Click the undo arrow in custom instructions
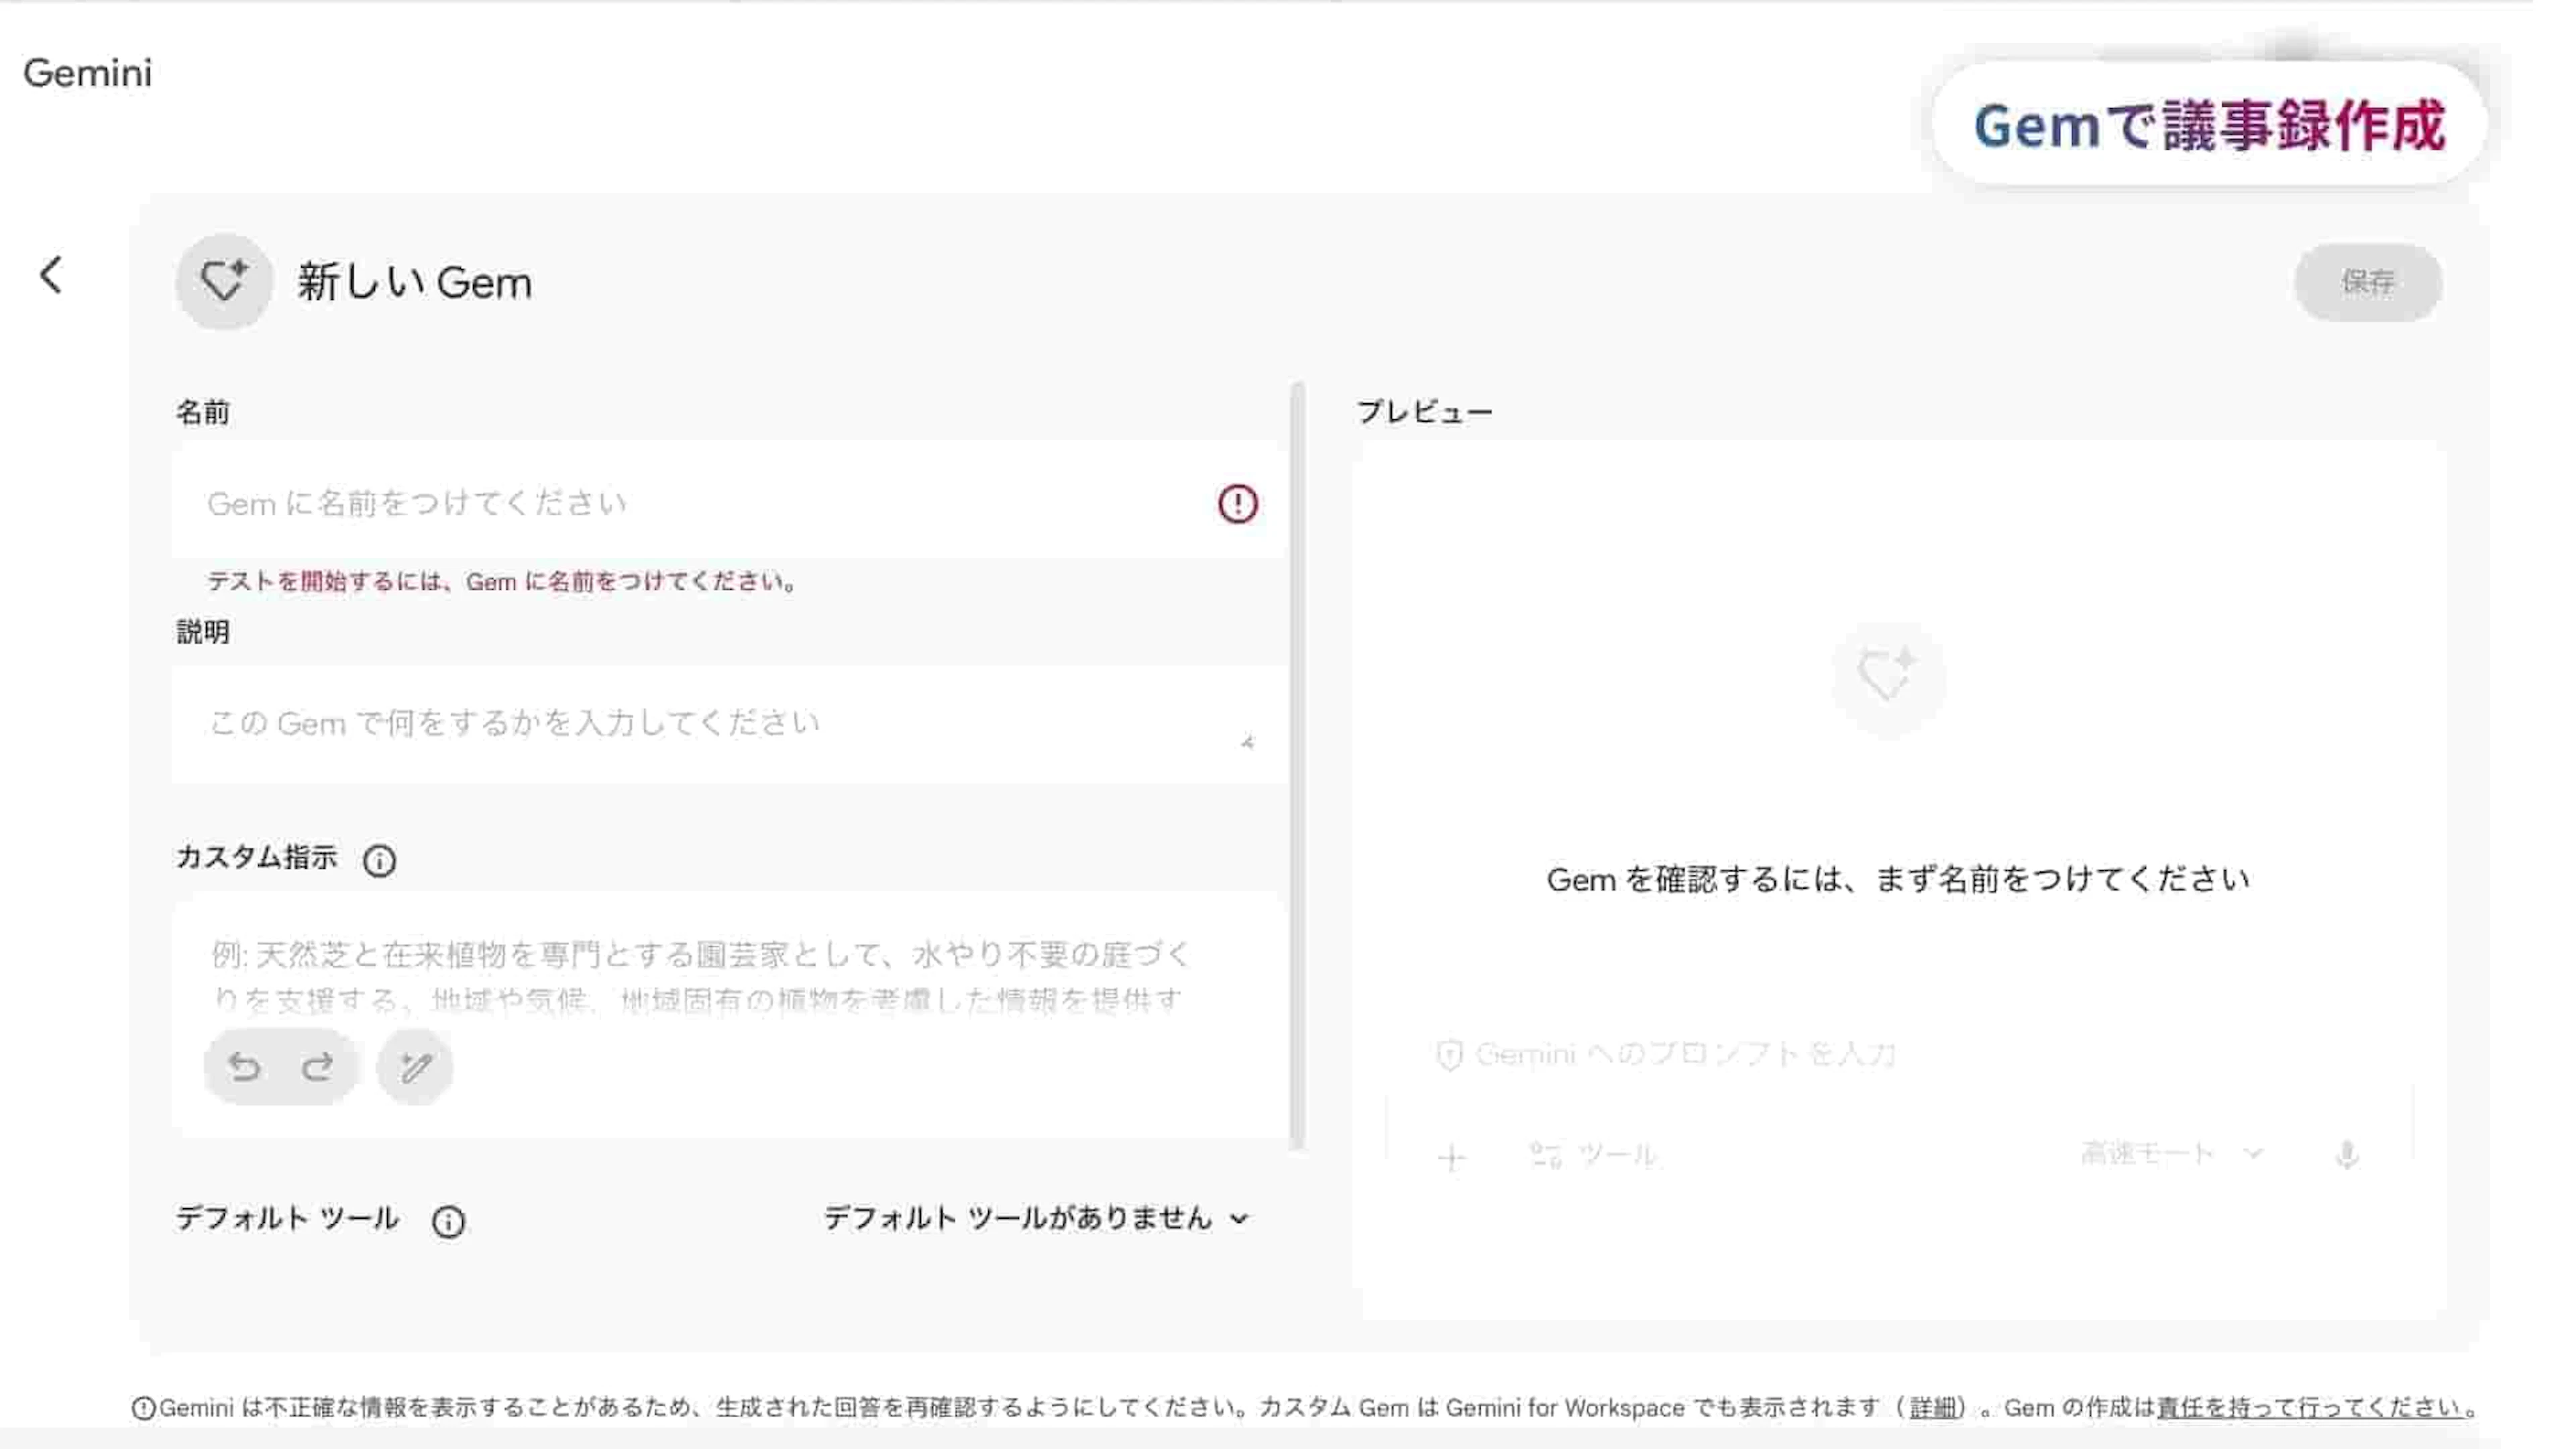The height and width of the screenshot is (1449, 2576). (x=244, y=1067)
